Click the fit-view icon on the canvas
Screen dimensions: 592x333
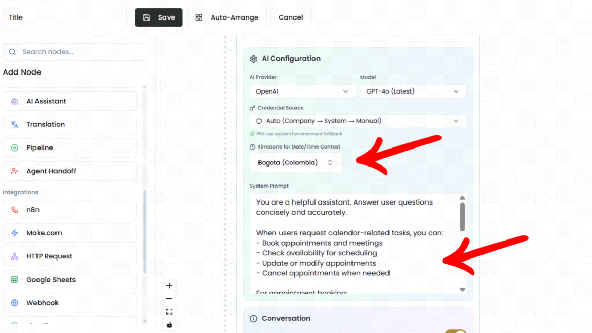click(x=169, y=311)
